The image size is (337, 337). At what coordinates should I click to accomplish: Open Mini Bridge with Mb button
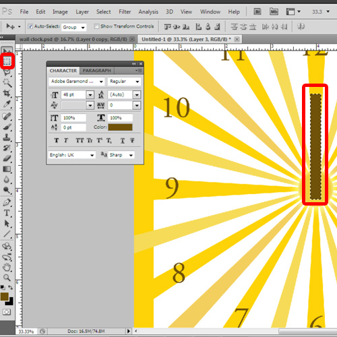(274, 11)
